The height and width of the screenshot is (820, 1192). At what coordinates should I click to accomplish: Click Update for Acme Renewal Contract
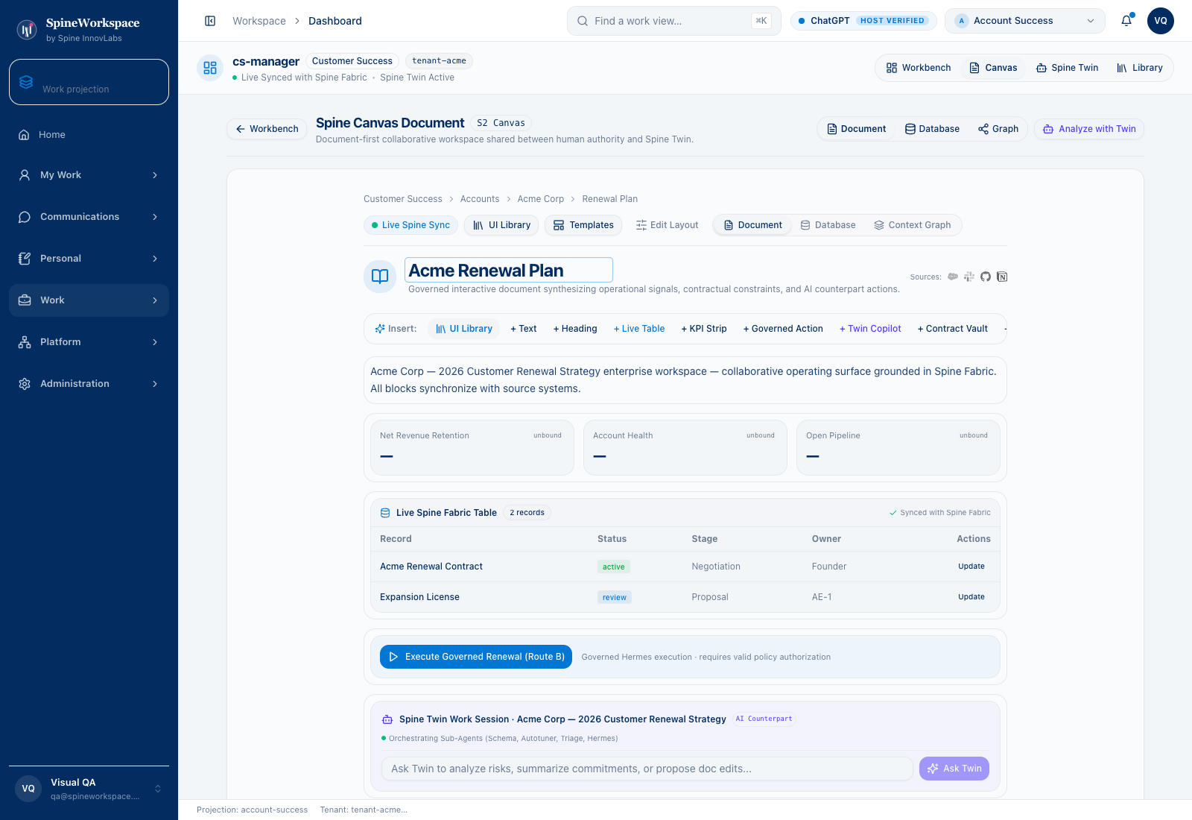[x=971, y=567]
